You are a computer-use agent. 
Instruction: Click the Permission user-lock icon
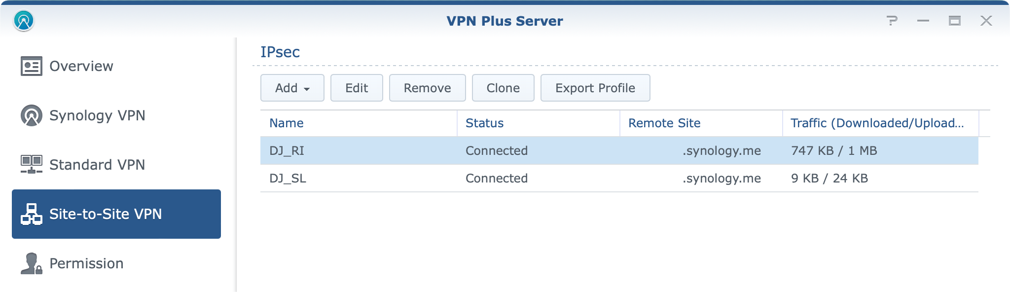(x=32, y=263)
